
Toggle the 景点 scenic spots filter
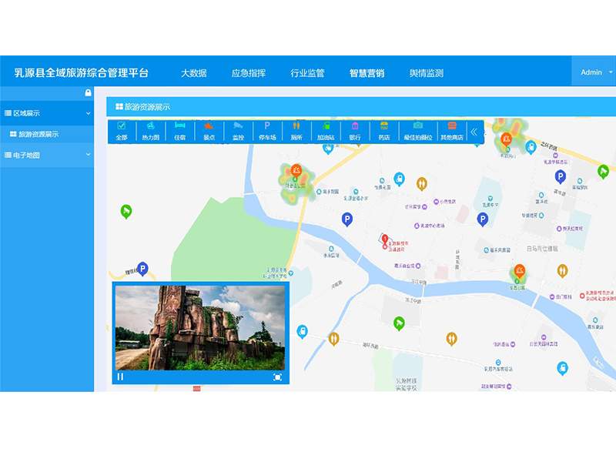click(x=209, y=131)
